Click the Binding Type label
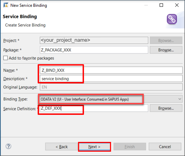185x156 pixels. coord(15,99)
